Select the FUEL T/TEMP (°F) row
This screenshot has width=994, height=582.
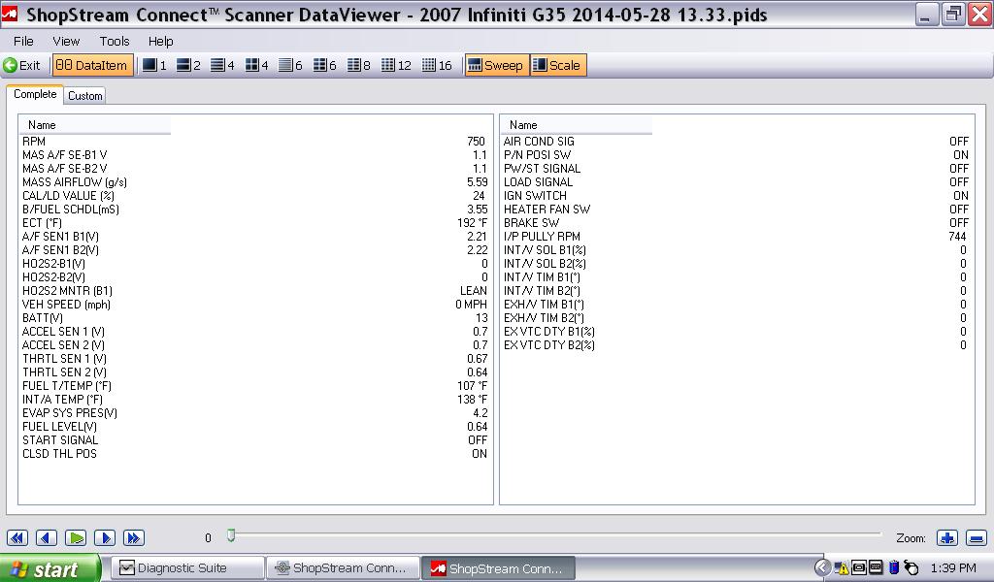pyautogui.click(x=255, y=386)
